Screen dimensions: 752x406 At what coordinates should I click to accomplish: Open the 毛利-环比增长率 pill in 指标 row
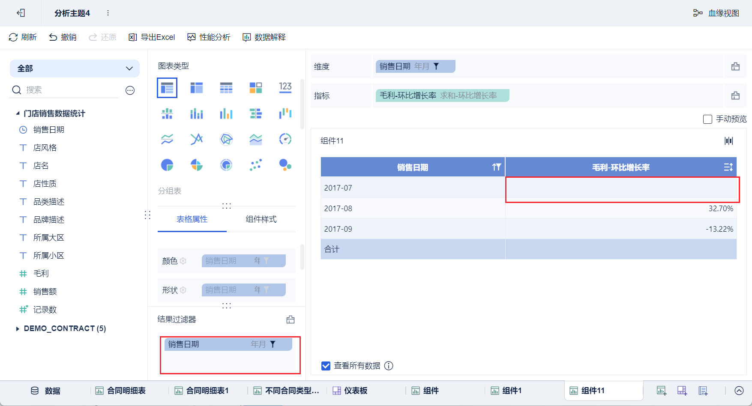point(443,96)
